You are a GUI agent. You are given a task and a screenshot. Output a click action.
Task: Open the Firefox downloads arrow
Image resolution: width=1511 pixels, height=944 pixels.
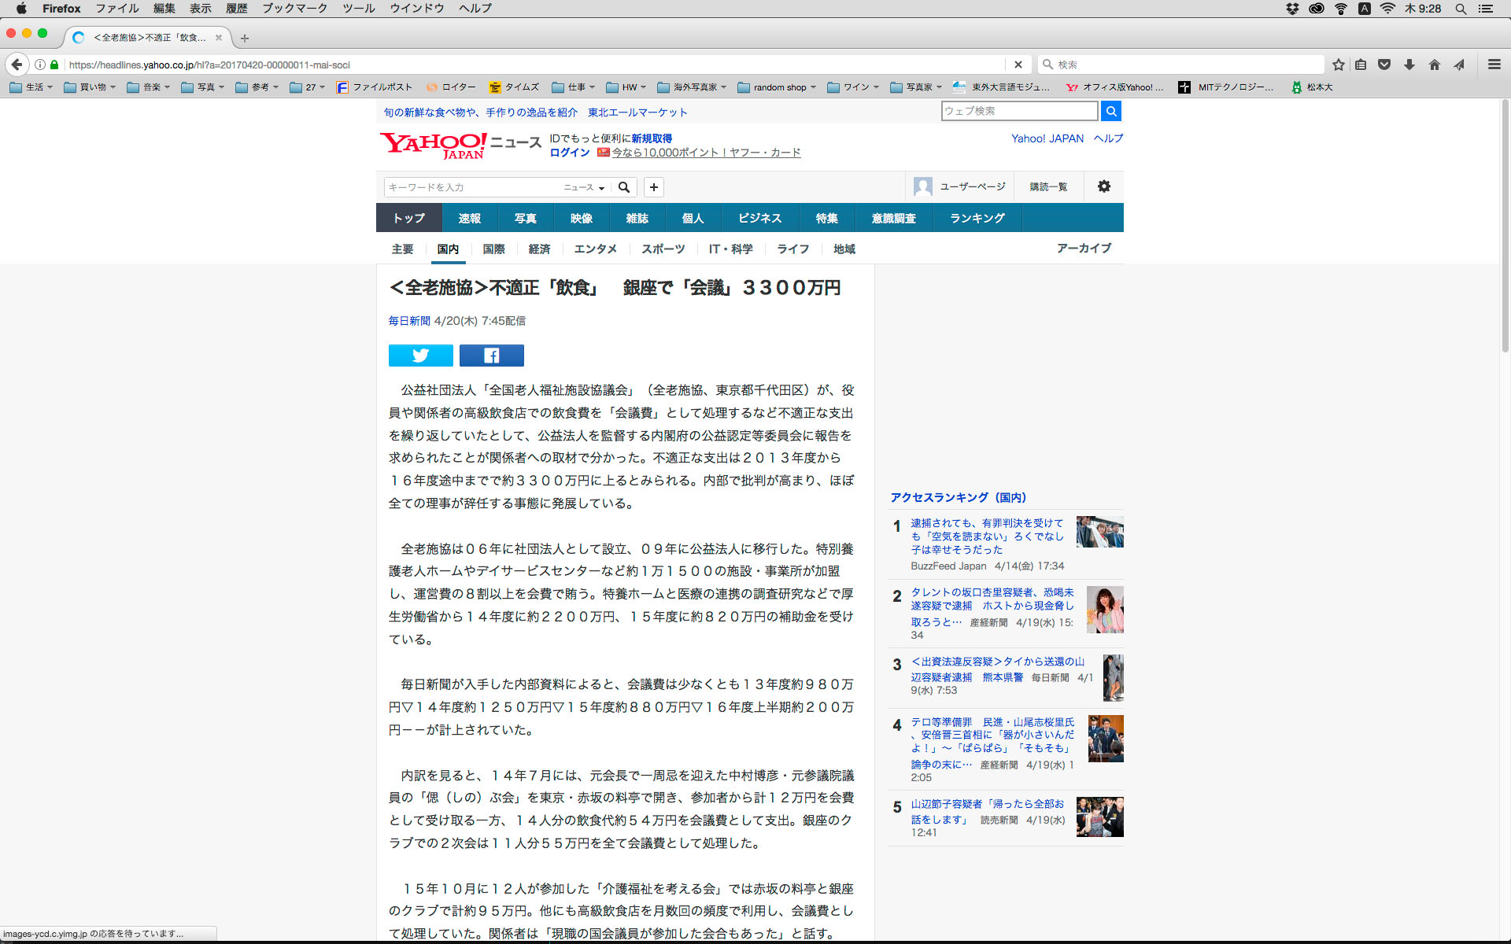pos(1409,65)
